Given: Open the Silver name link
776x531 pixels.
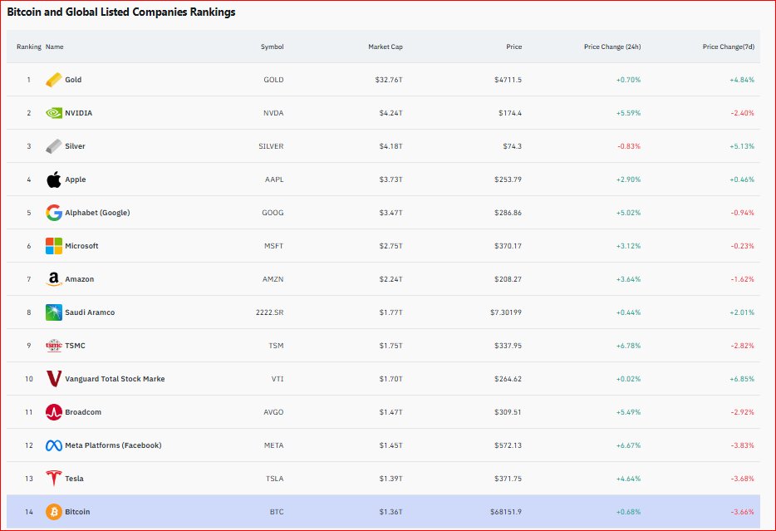Looking at the screenshot, I should click(x=76, y=146).
